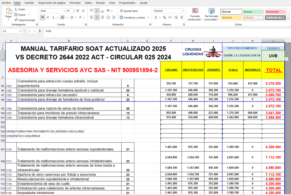Viewport: 291px width, 195px height.
Task: Apply percent style formatting
Action: [164, 17]
